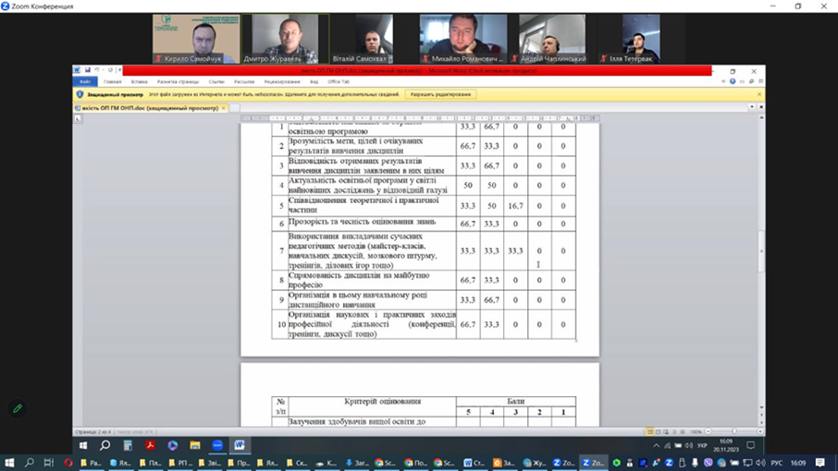Click Redo icon in Word quick access toolbar

(110, 70)
